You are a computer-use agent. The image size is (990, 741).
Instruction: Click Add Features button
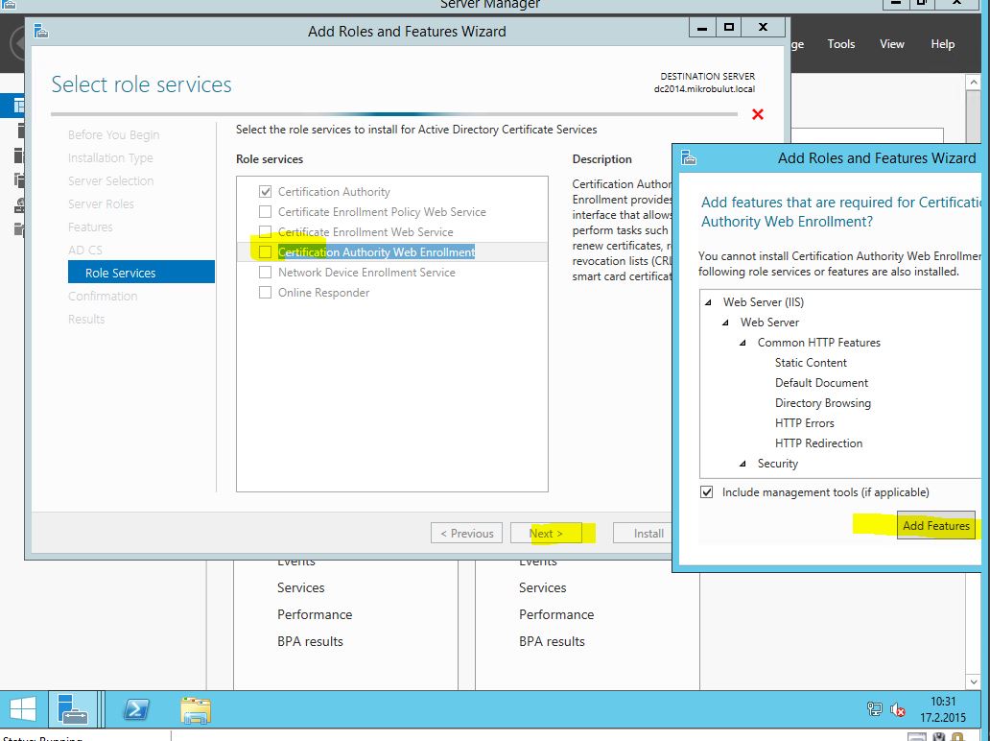[x=935, y=526]
